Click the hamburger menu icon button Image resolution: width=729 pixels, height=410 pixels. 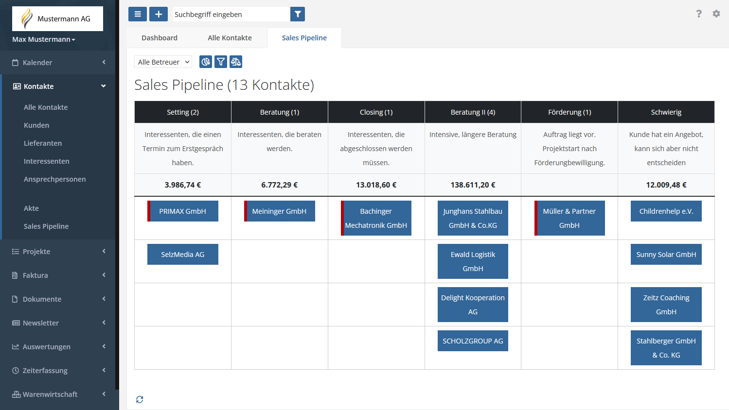(x=138, y=14)
